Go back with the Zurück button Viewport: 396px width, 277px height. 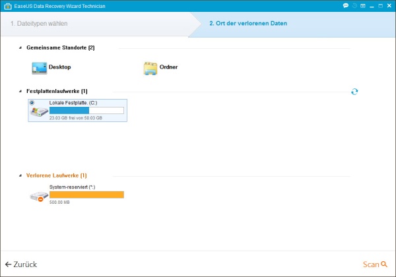[21, 264]
